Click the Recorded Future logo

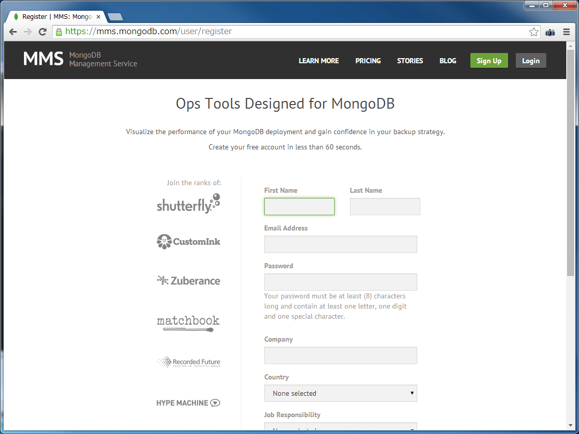(x=188, y=362)
